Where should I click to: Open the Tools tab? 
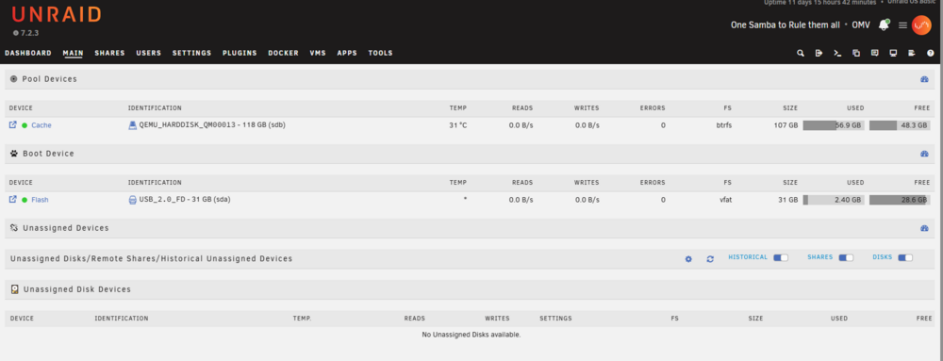coord(380,53)
